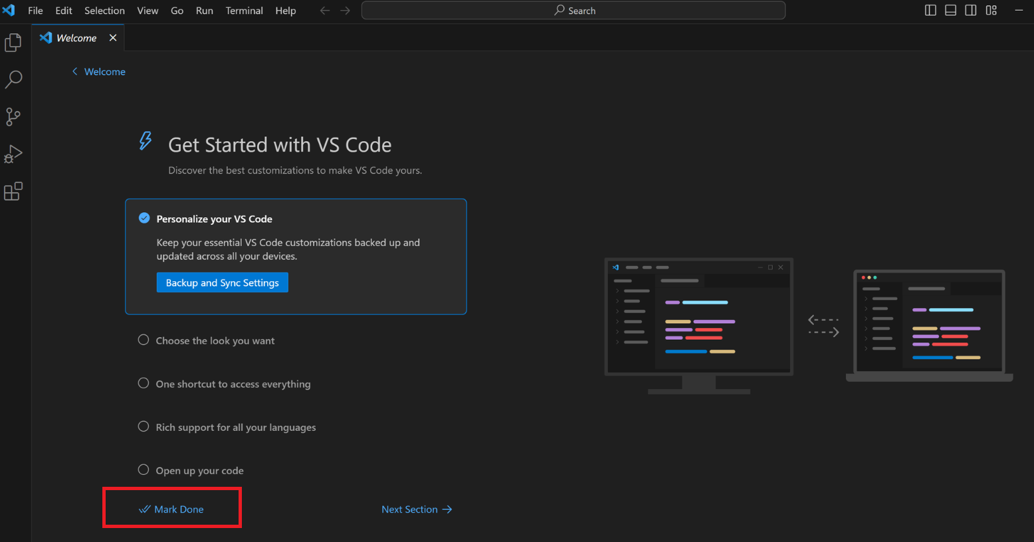
Task: Click the Search command center box
Action: 573,11
